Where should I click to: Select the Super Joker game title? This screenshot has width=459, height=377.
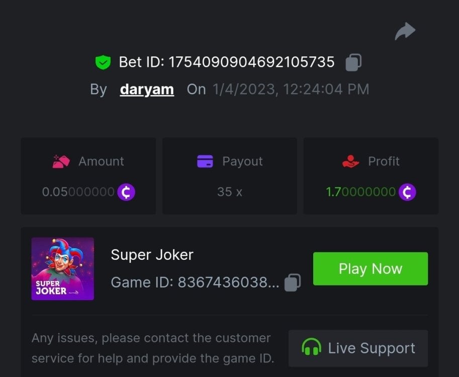coord(152,255)
